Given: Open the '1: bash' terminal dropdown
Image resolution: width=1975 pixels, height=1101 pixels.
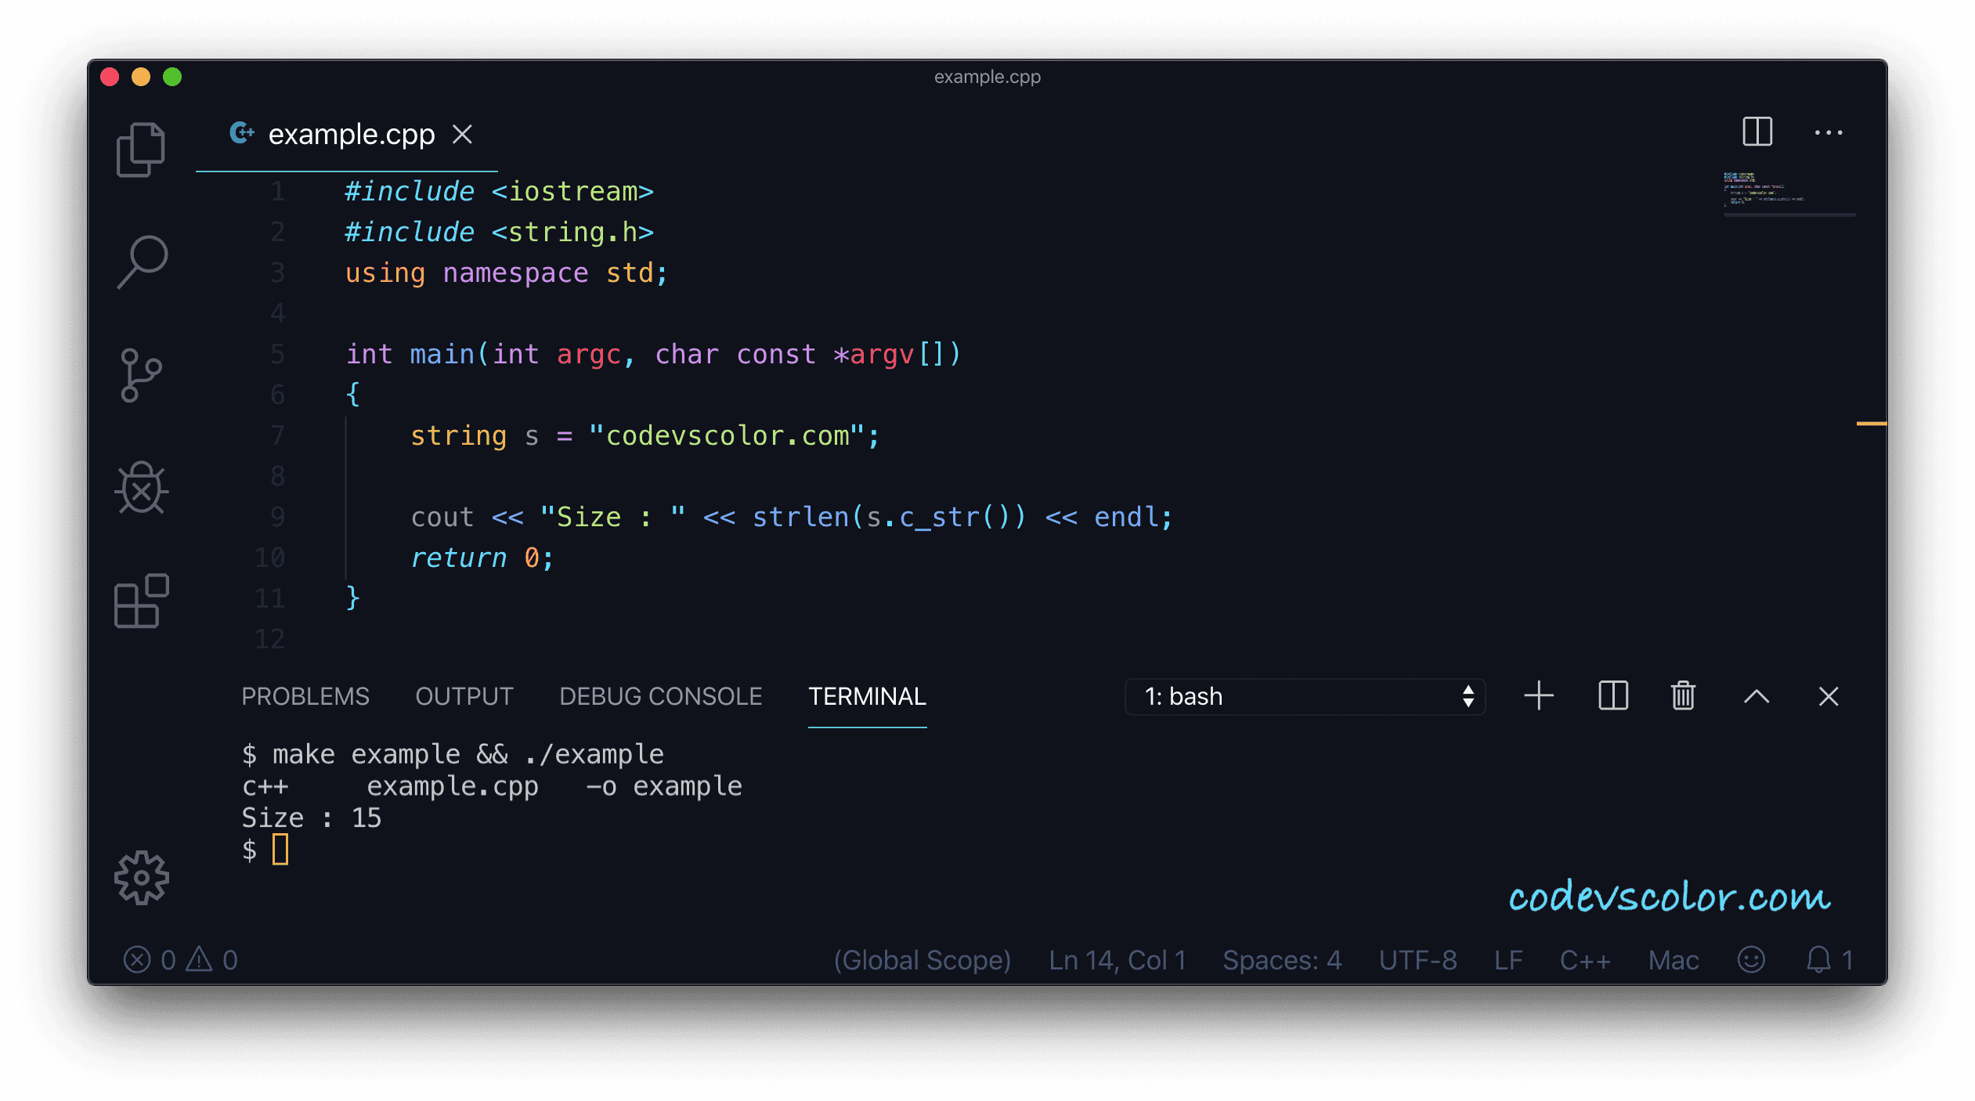Looking at the screenshot, I should [x=1304, y=696].
